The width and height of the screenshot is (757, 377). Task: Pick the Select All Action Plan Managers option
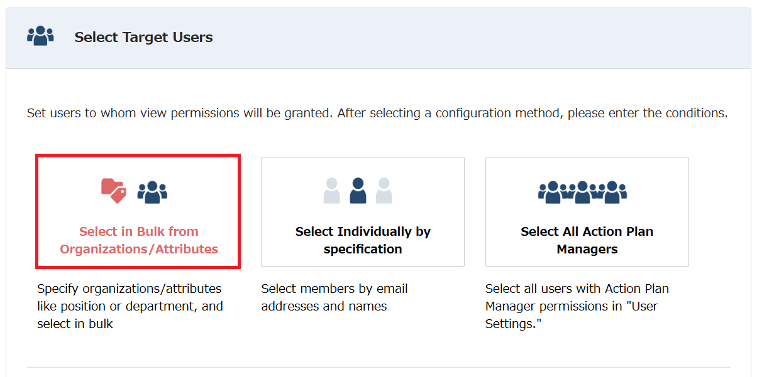[587, 240]
